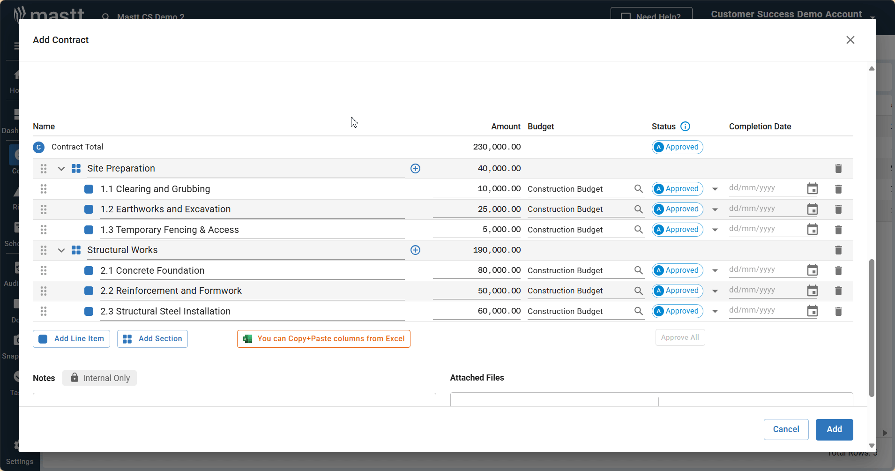Click the completion date field for Clearing and Grubbing
Viewport: 895px width, 471px height.
pos(764,188)
